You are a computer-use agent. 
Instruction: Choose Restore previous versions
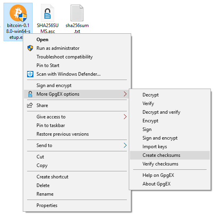[x=77, y=134]
